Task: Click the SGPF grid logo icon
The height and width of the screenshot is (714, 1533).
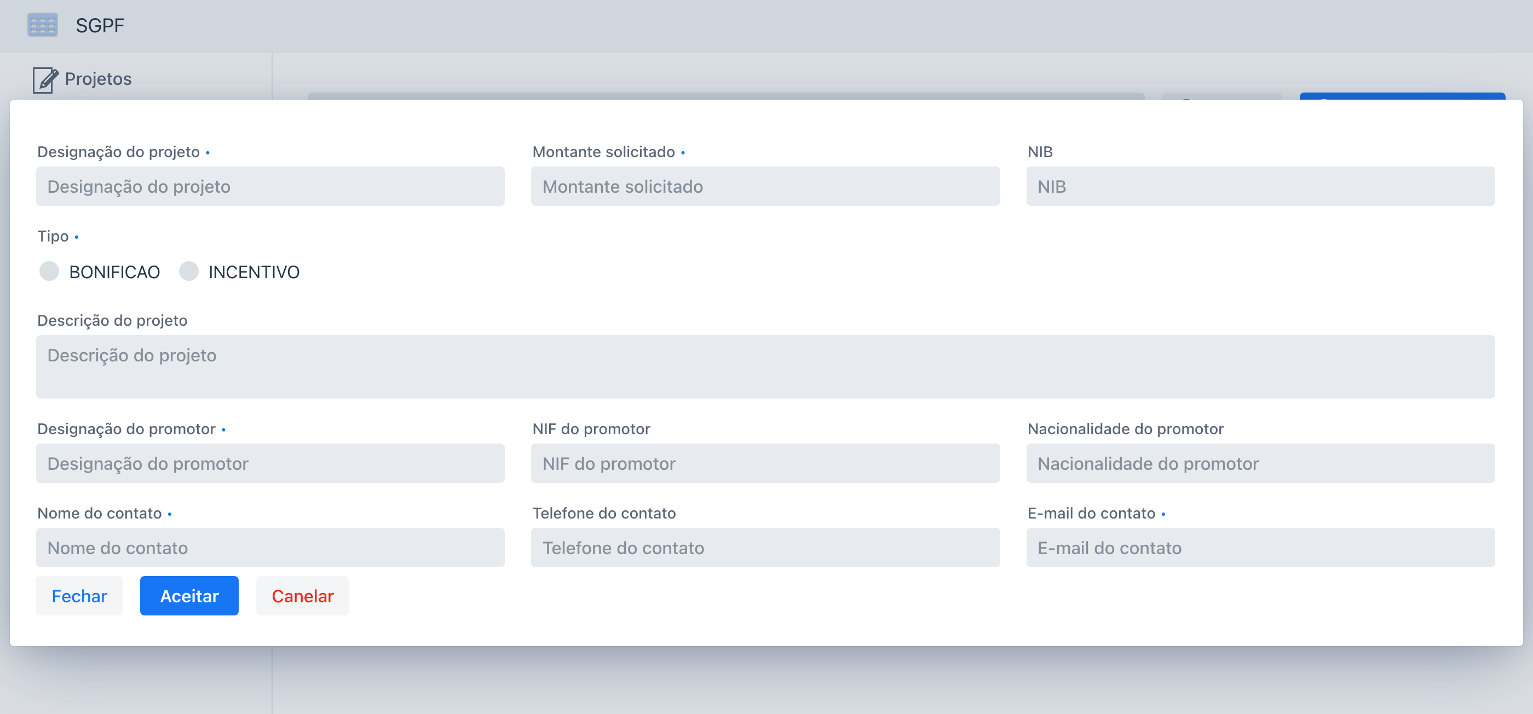Action: click(42, 25)
